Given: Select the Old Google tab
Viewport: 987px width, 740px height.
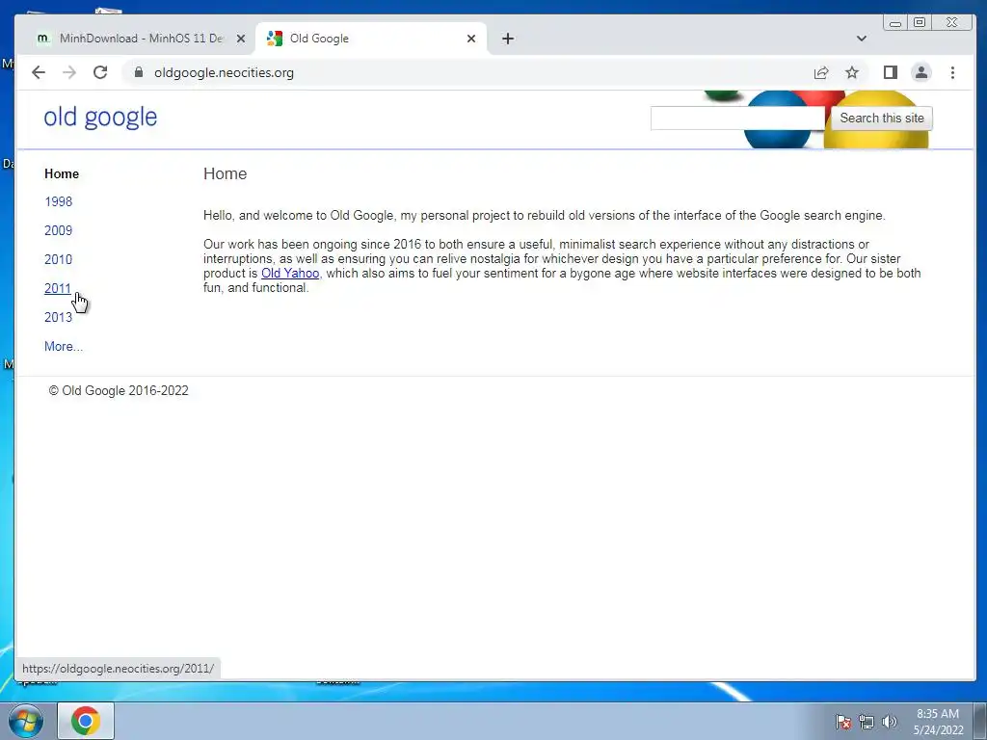Looking at the screenshot, I should point(371,39).
